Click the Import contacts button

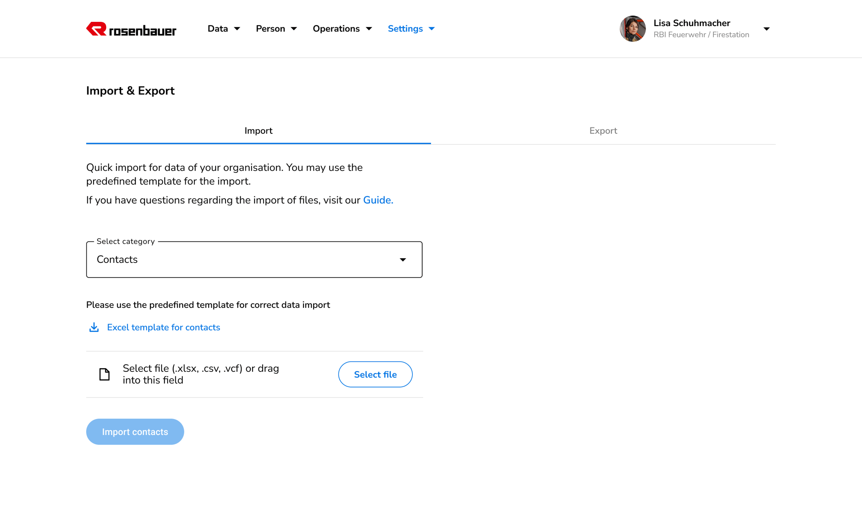point(135,432)
